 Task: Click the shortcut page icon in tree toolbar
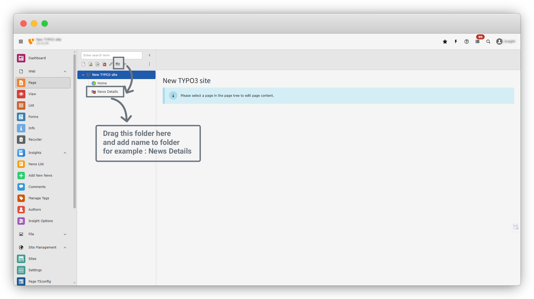(97, 64)
